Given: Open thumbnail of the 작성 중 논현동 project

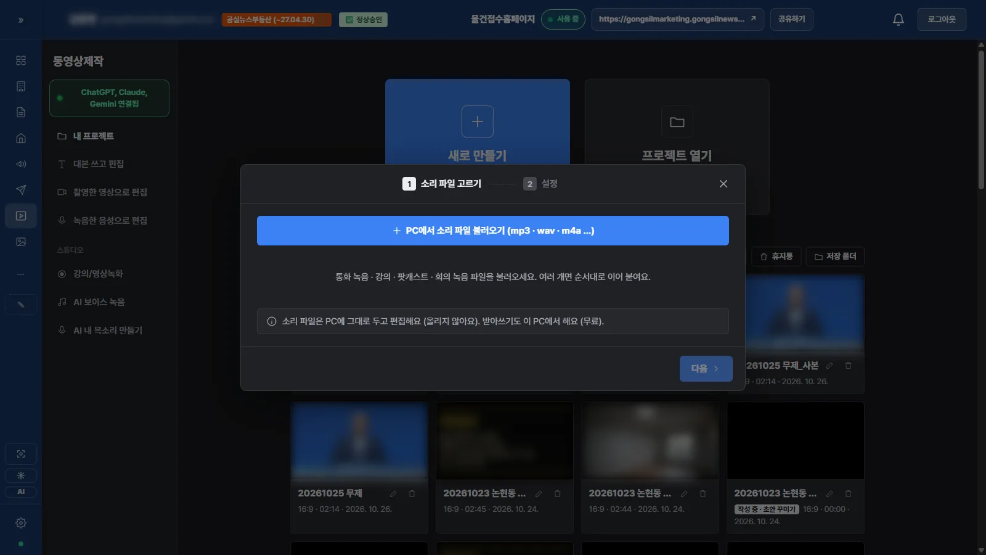Looking at the screenshot, I should pyautogui.click(x=796, y=441).
